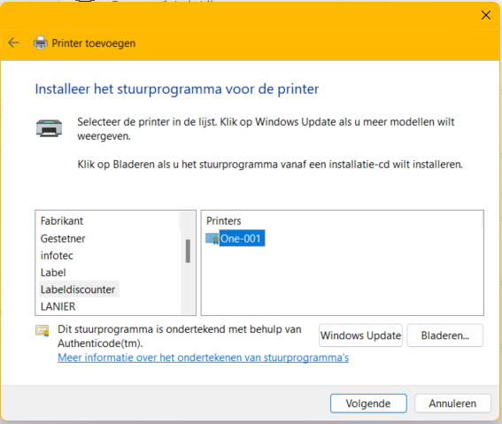502x424 pixels.
Task: Choose Label in the manufacturer list
Action: point(53,273)
